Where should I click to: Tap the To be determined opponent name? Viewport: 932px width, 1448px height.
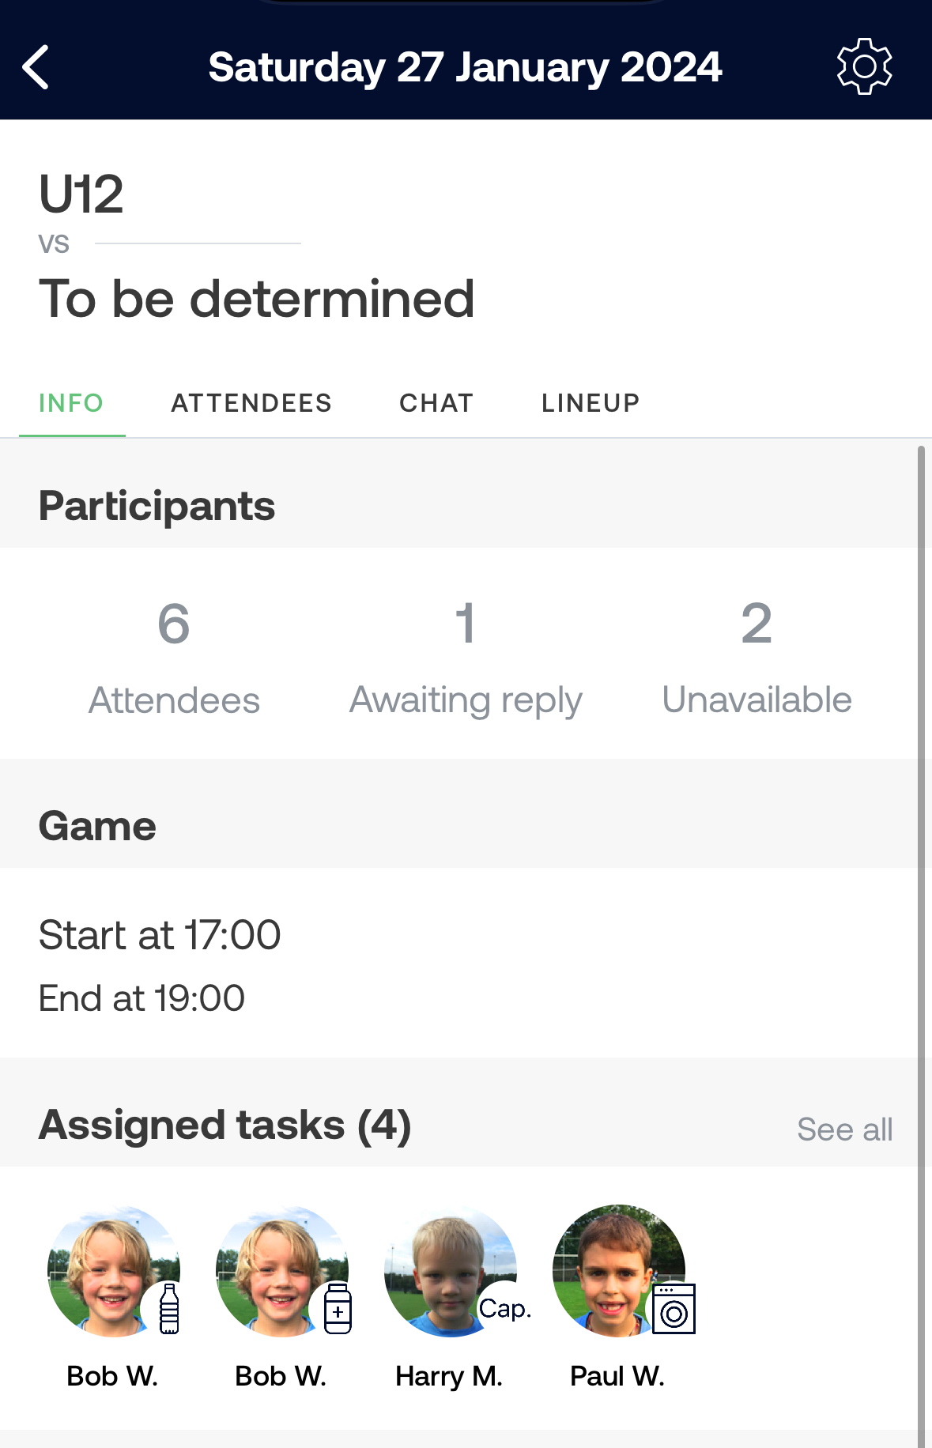click(257, 299)
